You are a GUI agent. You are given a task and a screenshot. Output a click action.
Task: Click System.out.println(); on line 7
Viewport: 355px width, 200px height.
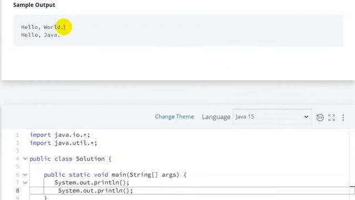pos(92,183)
